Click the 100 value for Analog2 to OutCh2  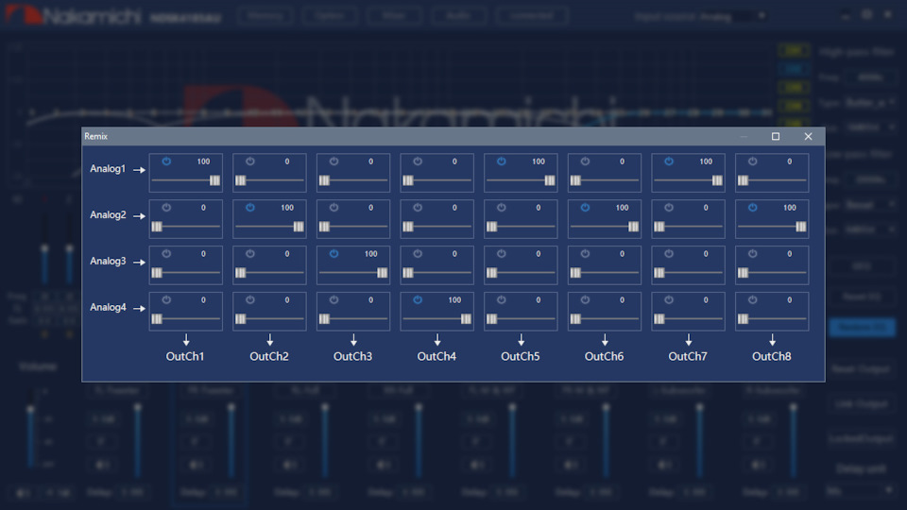(287, 208)
